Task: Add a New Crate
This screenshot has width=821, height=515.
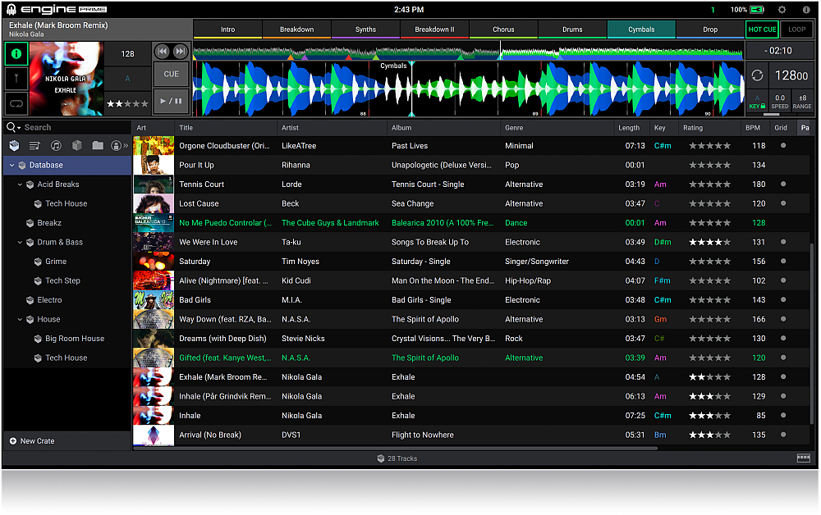Action: click(x=32, y=441)
